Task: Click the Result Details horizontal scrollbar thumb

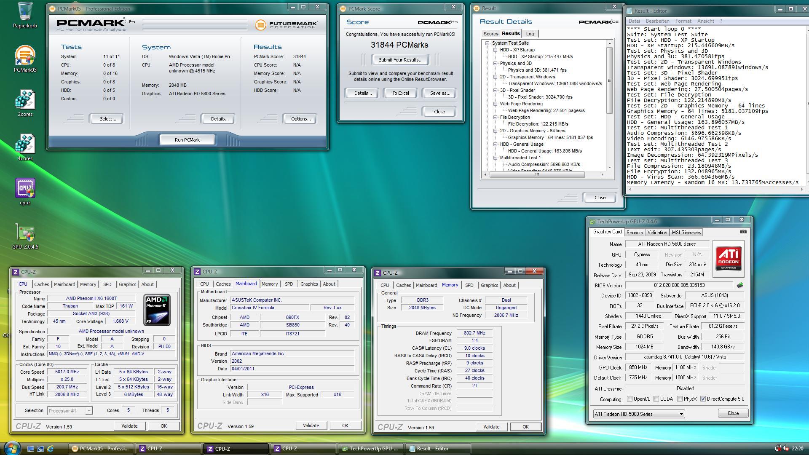Action: [537, 174]
